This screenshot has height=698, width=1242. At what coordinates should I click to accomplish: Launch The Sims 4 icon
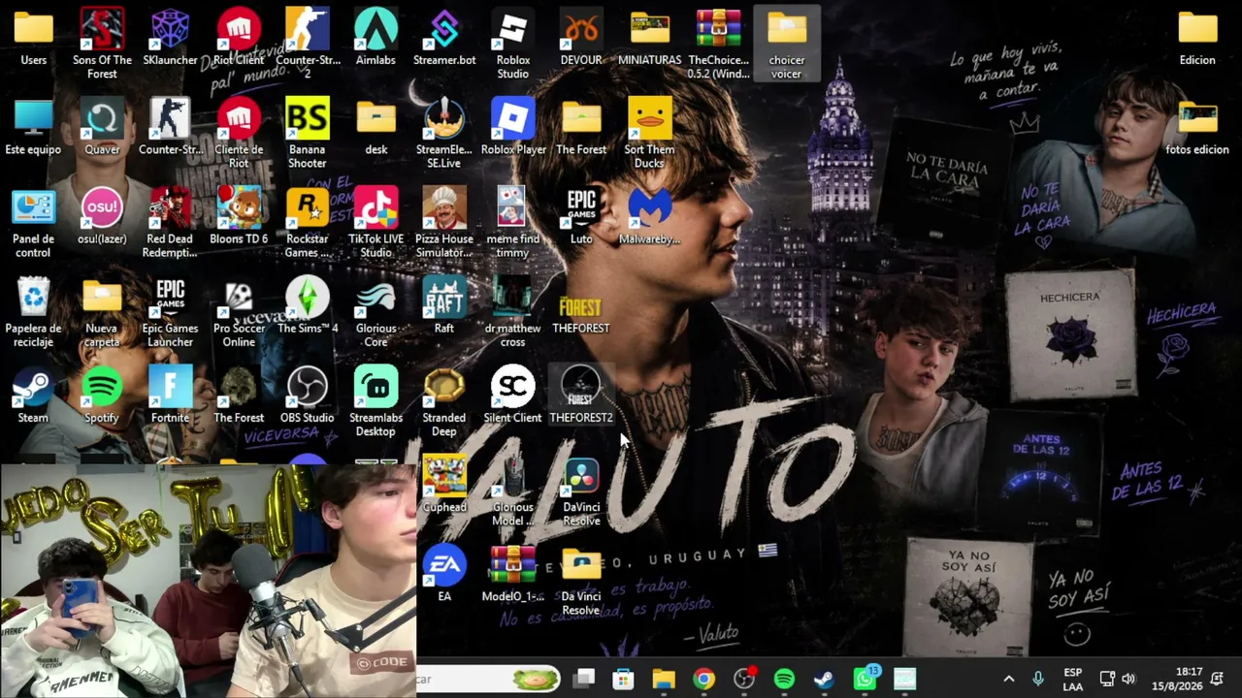(308, 306)
